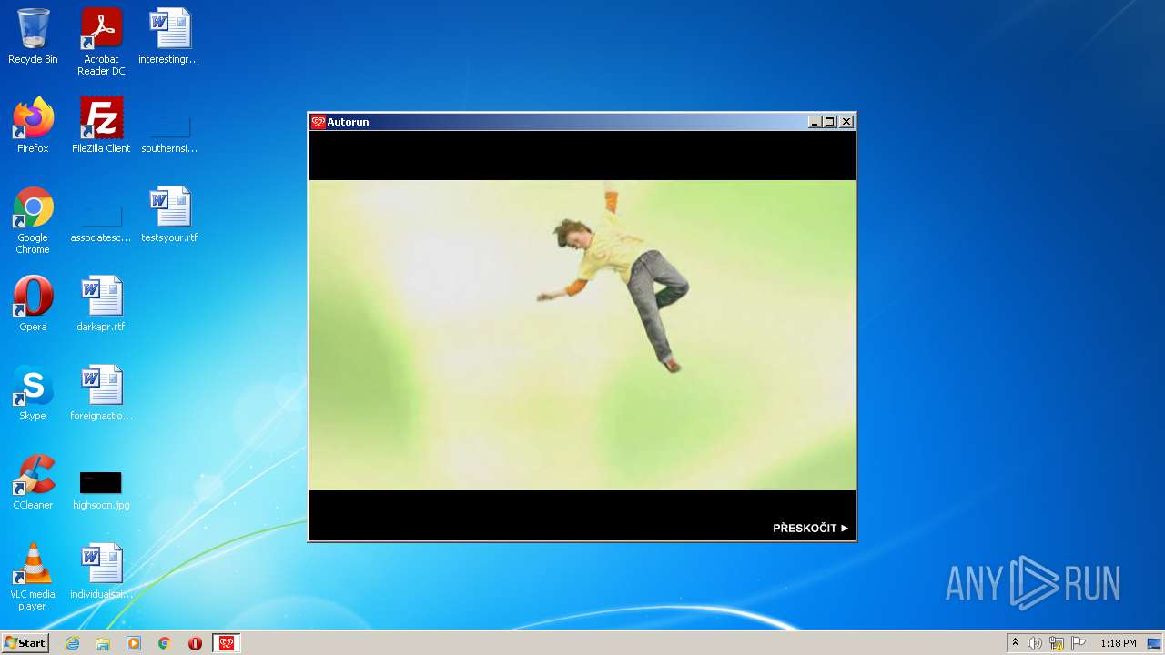1165x655 pixels.
Task: Open the network tray icon
Action: click(1057, 643)
